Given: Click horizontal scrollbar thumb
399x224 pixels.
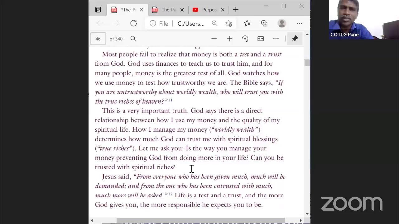Looking at the screenshot, I should 201,221.
